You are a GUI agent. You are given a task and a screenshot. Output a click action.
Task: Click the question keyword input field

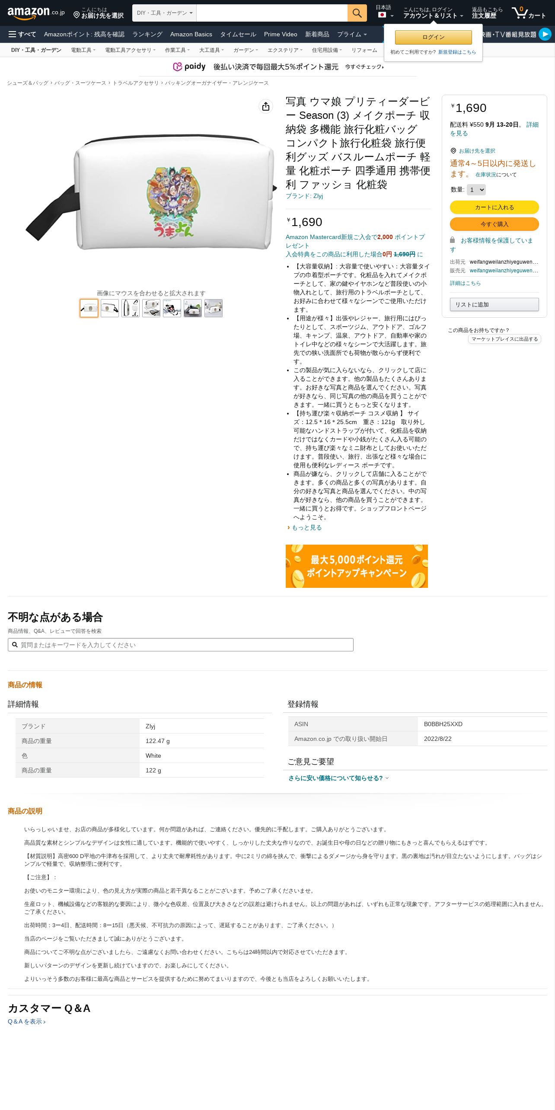(181, 644)
